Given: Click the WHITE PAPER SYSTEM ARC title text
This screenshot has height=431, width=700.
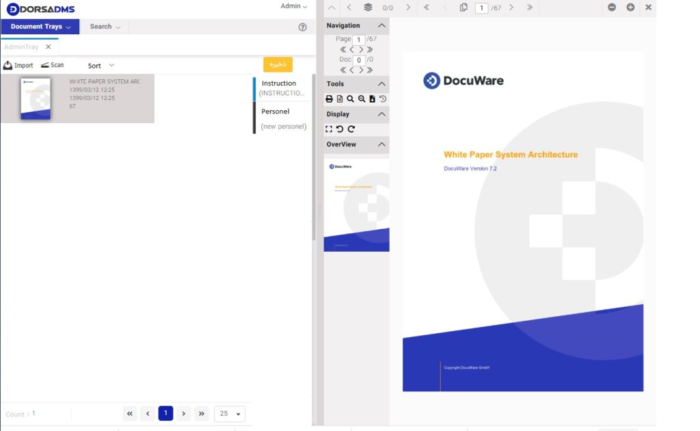Looking at the screenshot, I should click(105, 81).
